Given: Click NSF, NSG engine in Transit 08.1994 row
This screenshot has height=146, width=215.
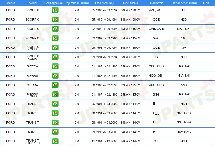Looking at the screenshot, I should pyautogui.click(x=184, y=122).
